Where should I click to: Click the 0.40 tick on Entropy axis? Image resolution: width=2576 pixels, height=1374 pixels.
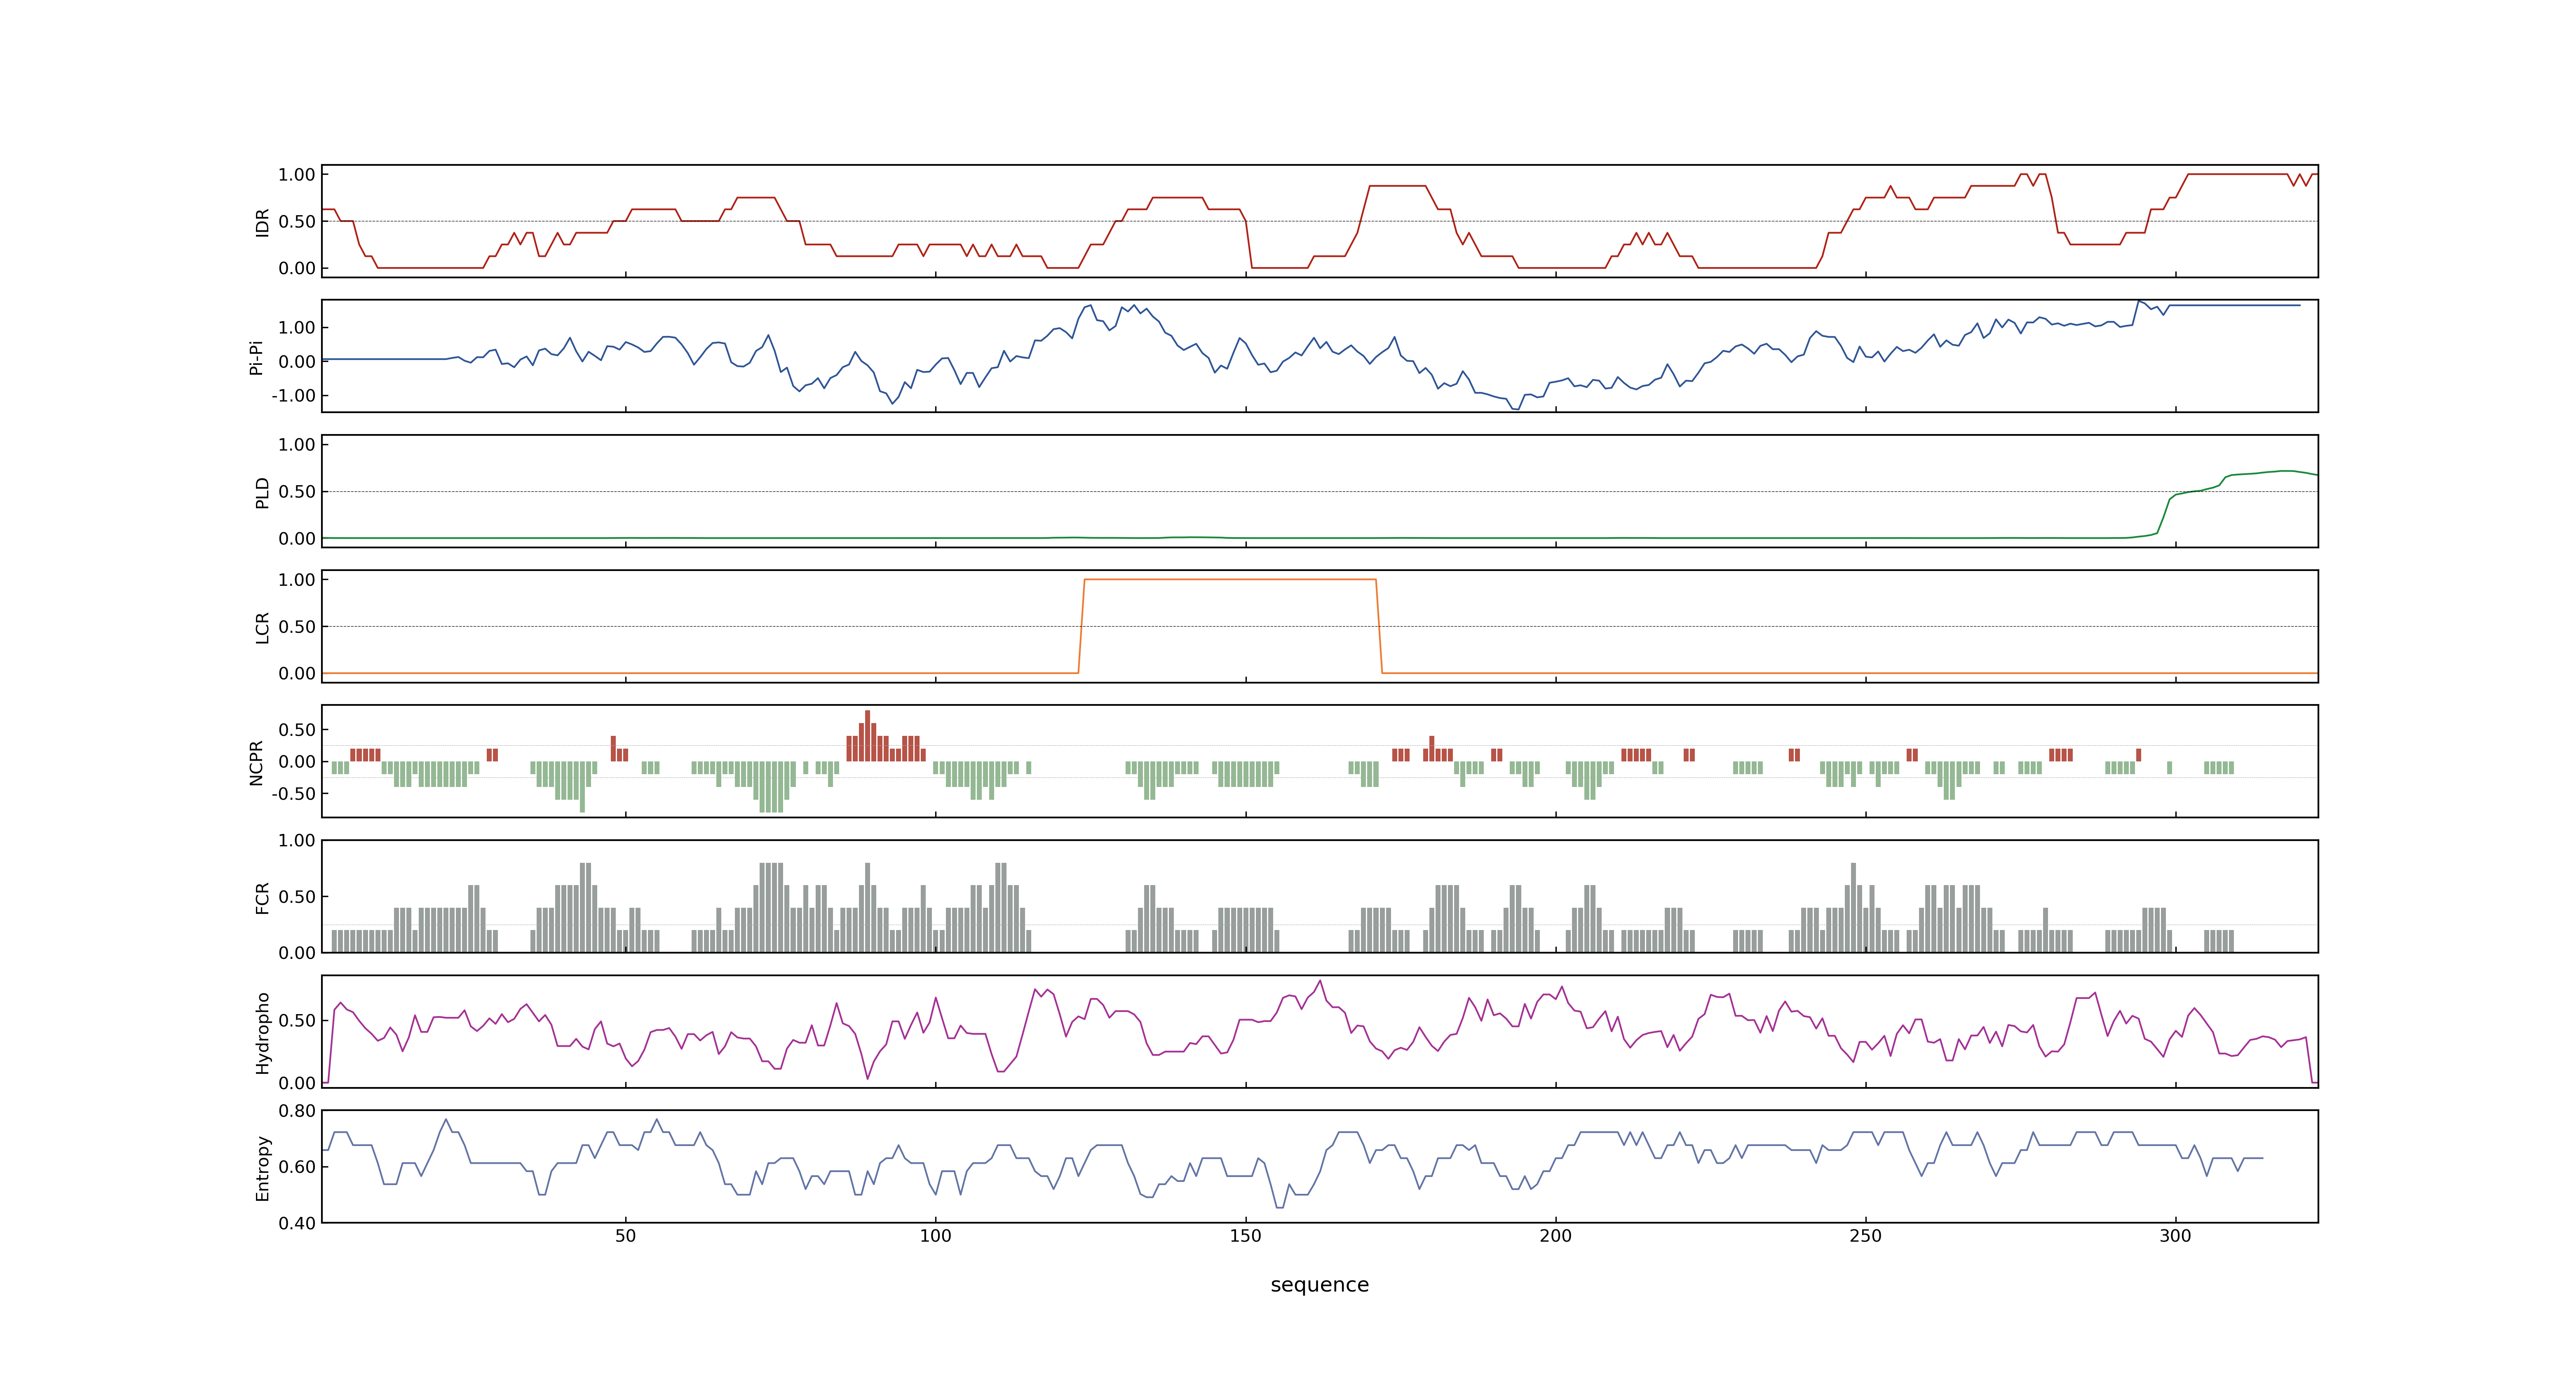(297, 1223)
